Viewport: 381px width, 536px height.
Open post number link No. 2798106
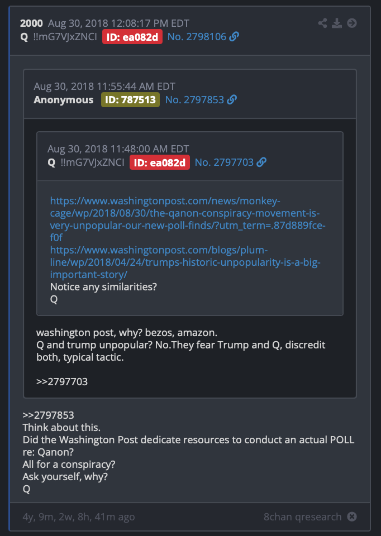(x=197, y=37)
